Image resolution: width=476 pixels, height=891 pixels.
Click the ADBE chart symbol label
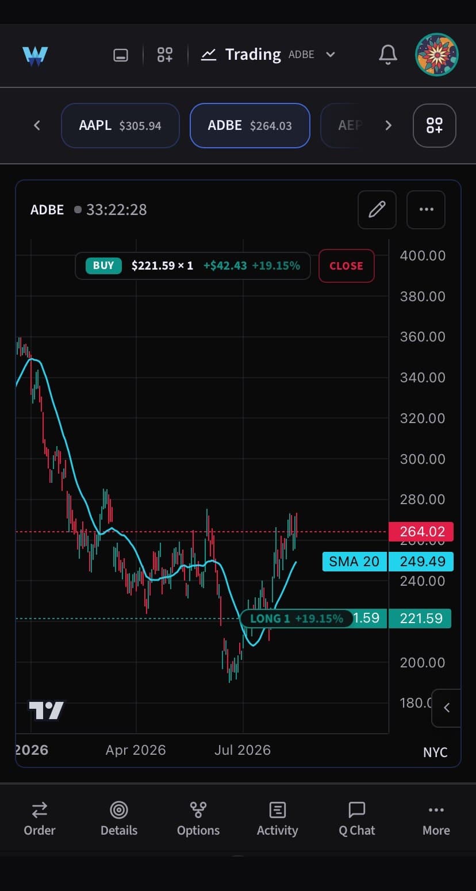click(x=47, y=210)
